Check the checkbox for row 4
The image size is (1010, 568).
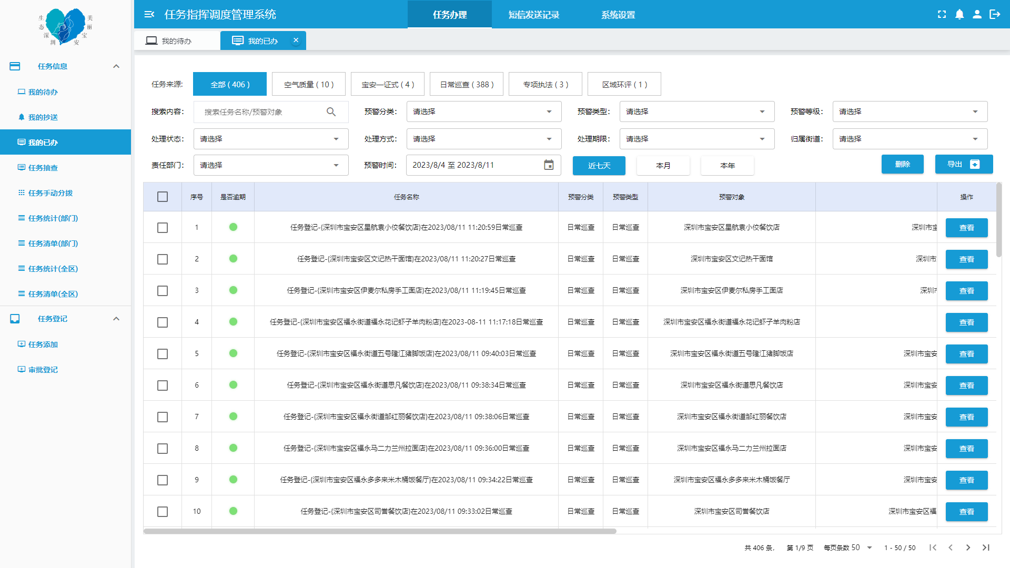pos(163,322)
